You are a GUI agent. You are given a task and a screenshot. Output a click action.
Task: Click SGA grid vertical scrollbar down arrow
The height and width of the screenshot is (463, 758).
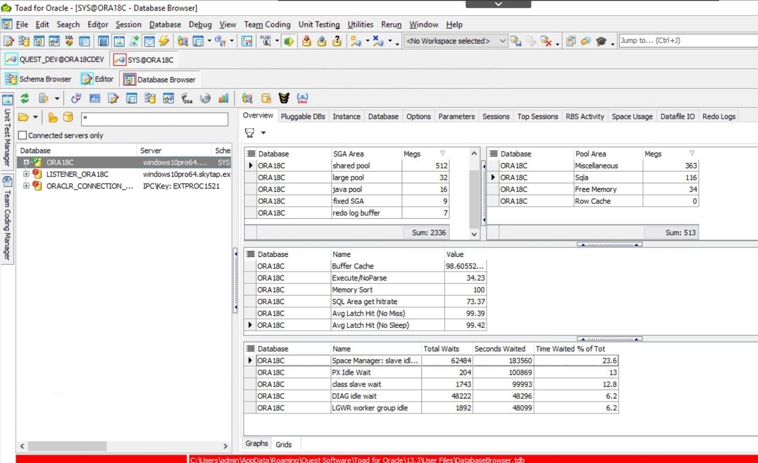[474, 234]
